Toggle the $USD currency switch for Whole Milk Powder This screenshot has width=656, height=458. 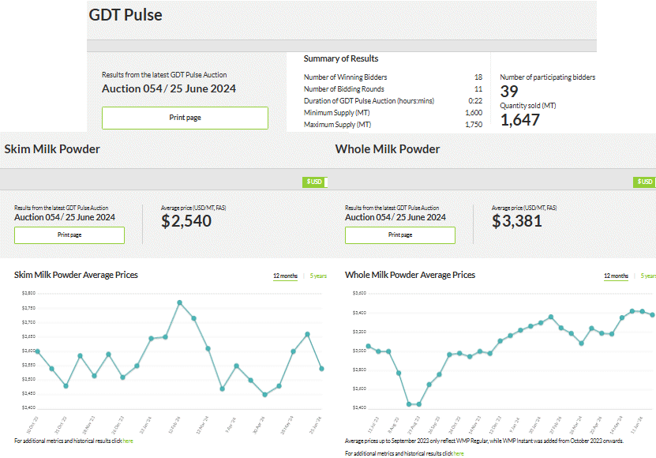coord(644,182)
